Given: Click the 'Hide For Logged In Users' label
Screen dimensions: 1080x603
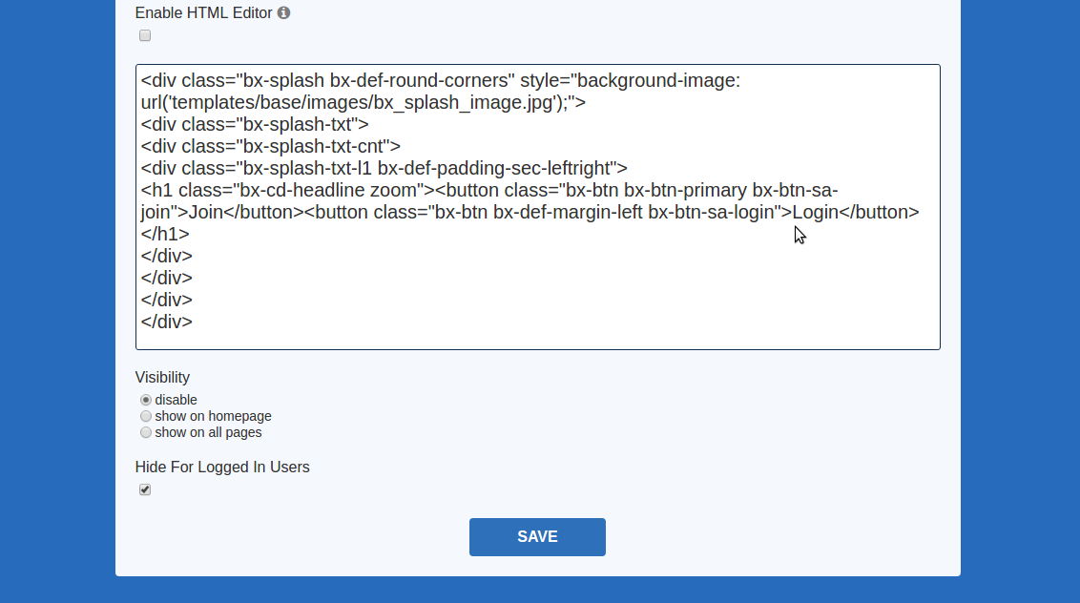Looking at the screenshot, I should pyautogui.click(x=222, y=468).
